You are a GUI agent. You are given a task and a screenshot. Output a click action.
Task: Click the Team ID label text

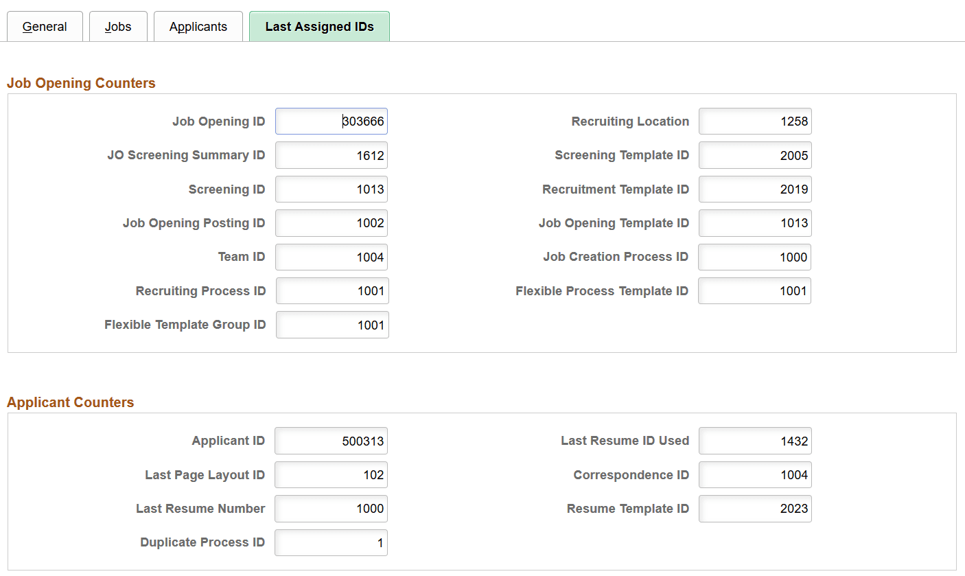(x=242, y=257)
